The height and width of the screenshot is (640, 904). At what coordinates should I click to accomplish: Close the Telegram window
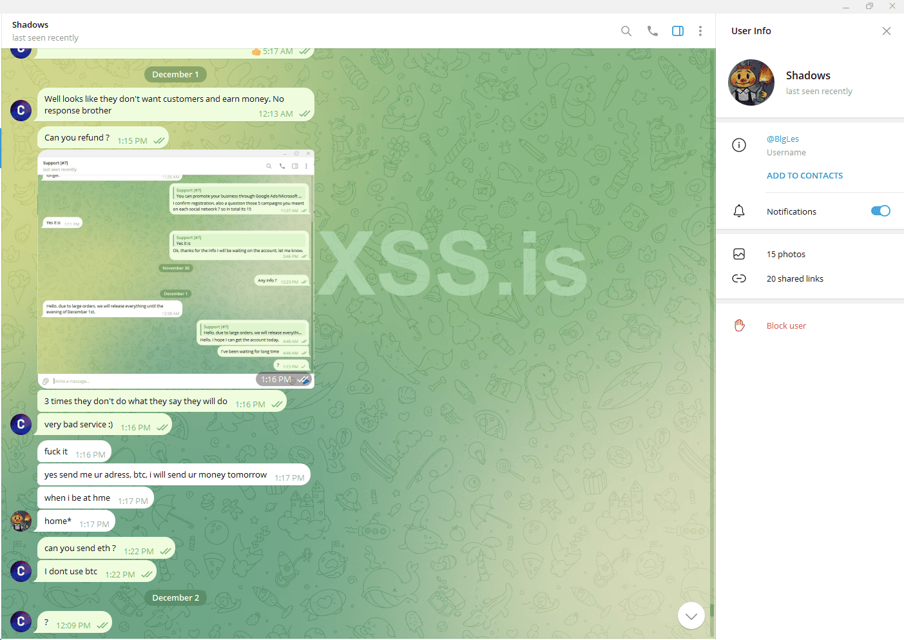[x=892, y=6]
